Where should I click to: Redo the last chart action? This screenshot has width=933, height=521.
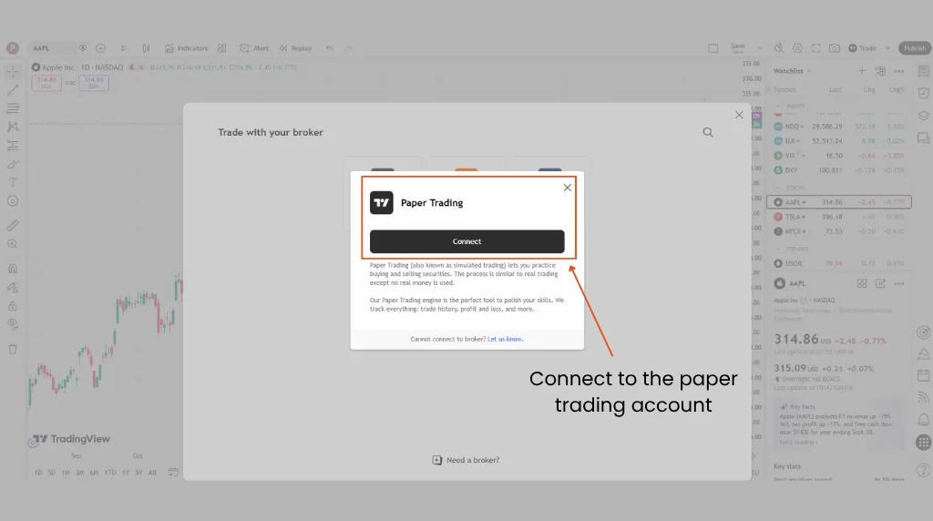349,48
